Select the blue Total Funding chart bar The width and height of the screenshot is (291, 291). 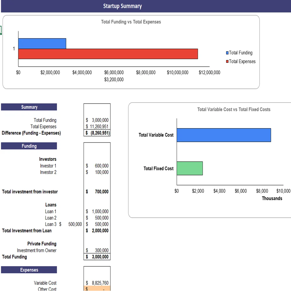click(42, 43)
